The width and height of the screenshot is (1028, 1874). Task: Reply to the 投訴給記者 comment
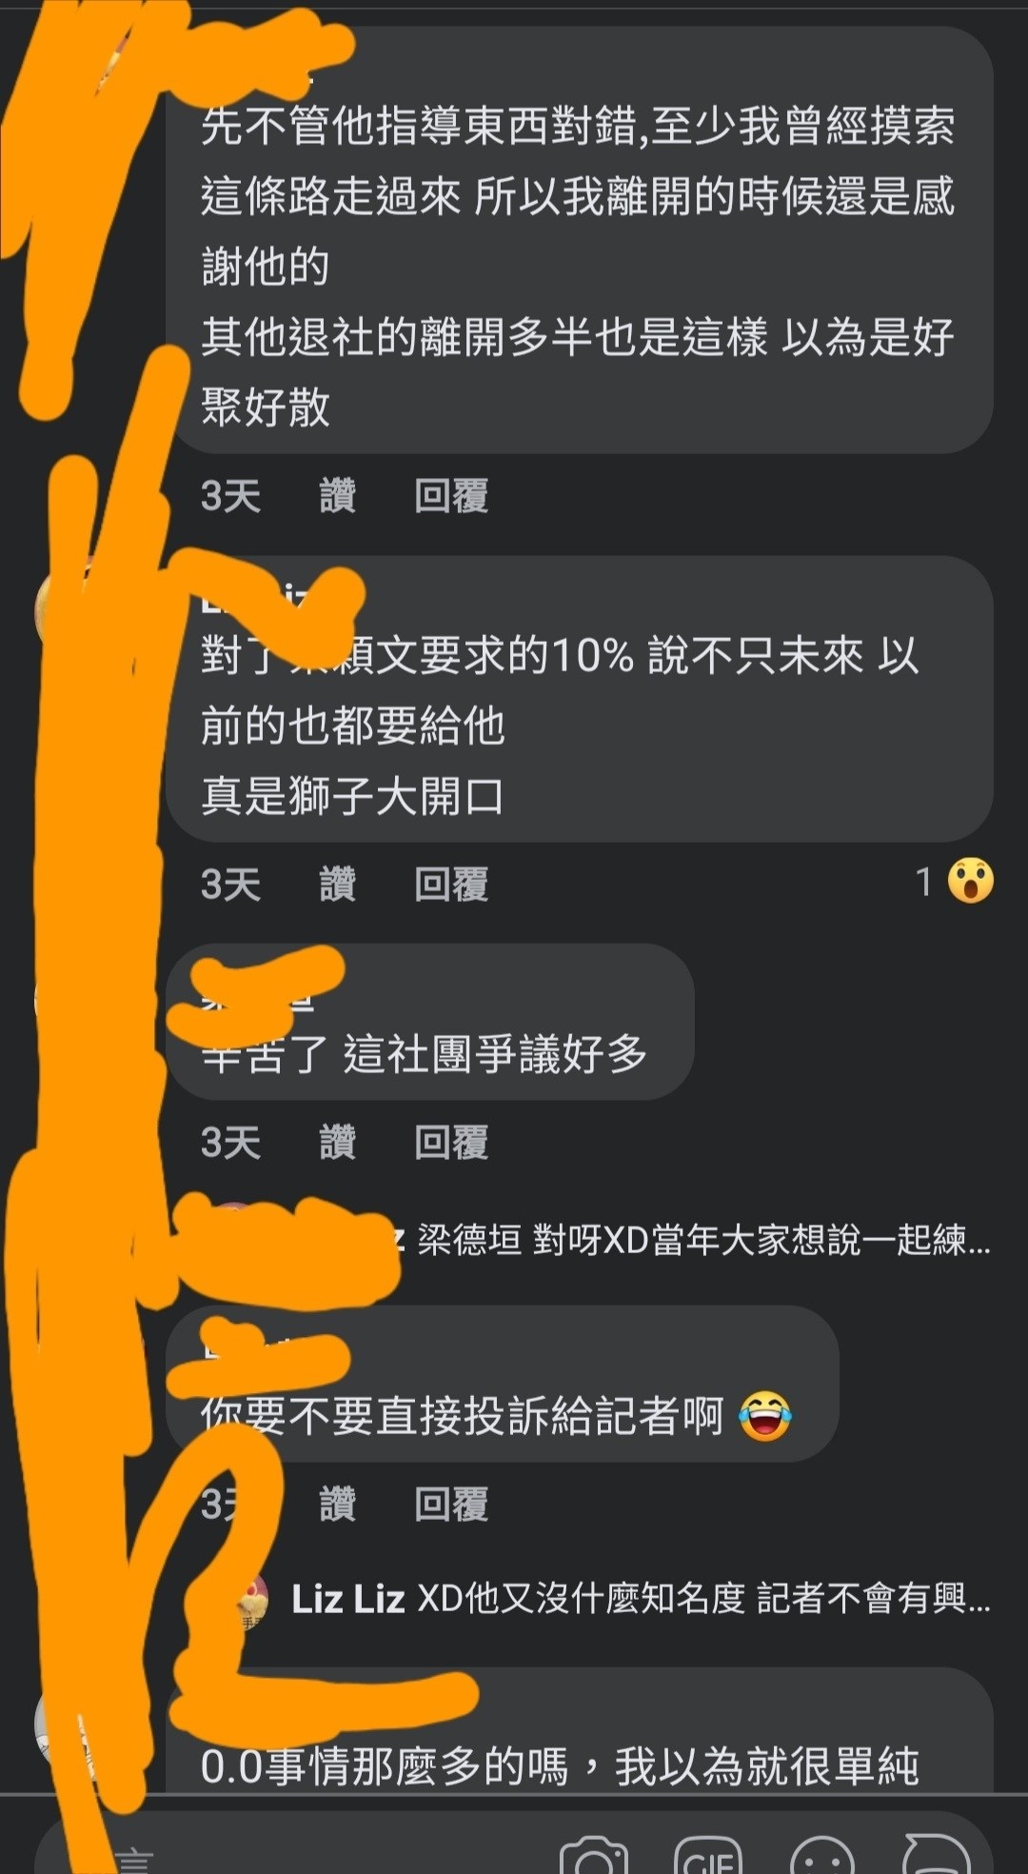click(451, 1505)
